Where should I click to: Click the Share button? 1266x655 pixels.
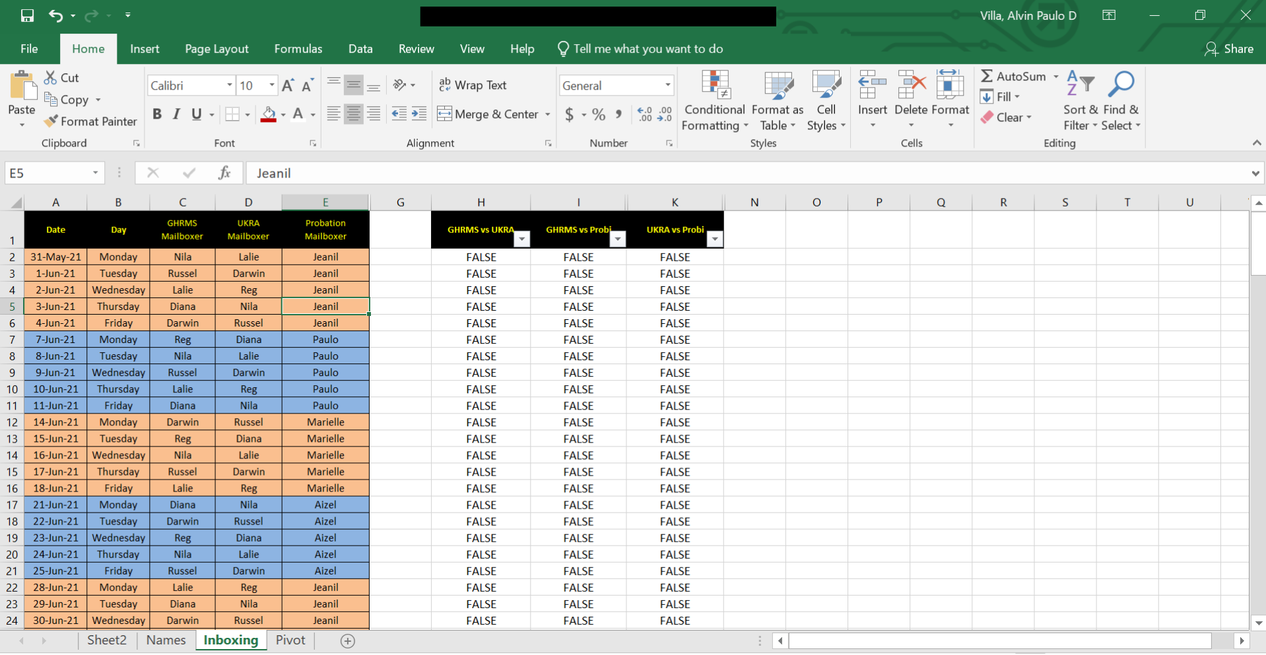point(1228,49)
